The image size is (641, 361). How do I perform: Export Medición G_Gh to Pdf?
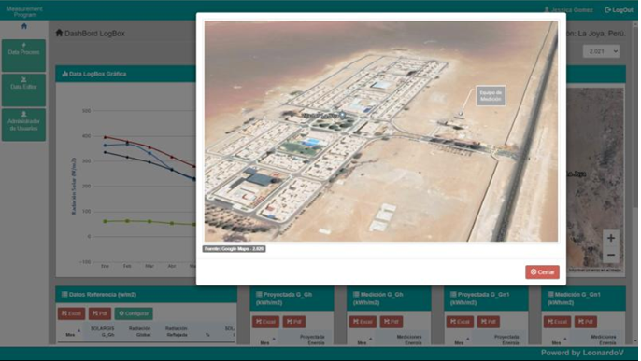pos(392,322)
